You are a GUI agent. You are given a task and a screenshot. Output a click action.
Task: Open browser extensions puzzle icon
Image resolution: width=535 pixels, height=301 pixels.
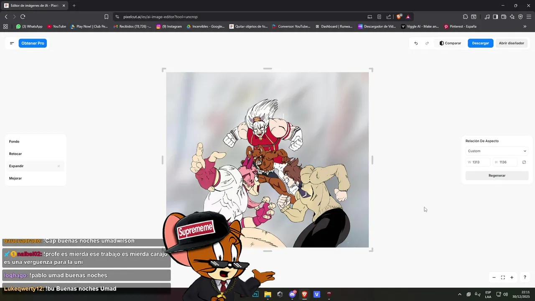tap(465, 17)
